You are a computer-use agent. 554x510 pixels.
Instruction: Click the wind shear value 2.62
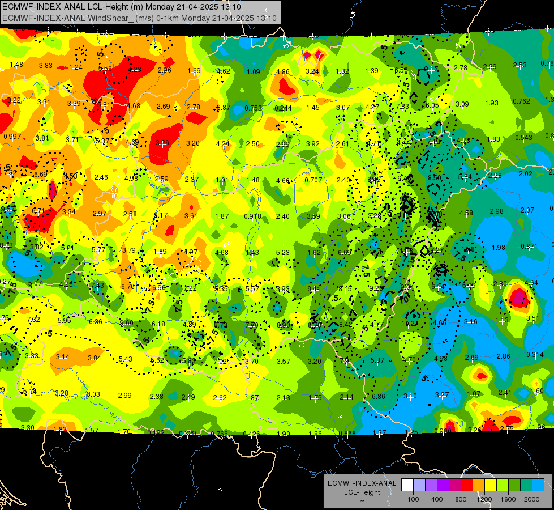pos(220,398)
